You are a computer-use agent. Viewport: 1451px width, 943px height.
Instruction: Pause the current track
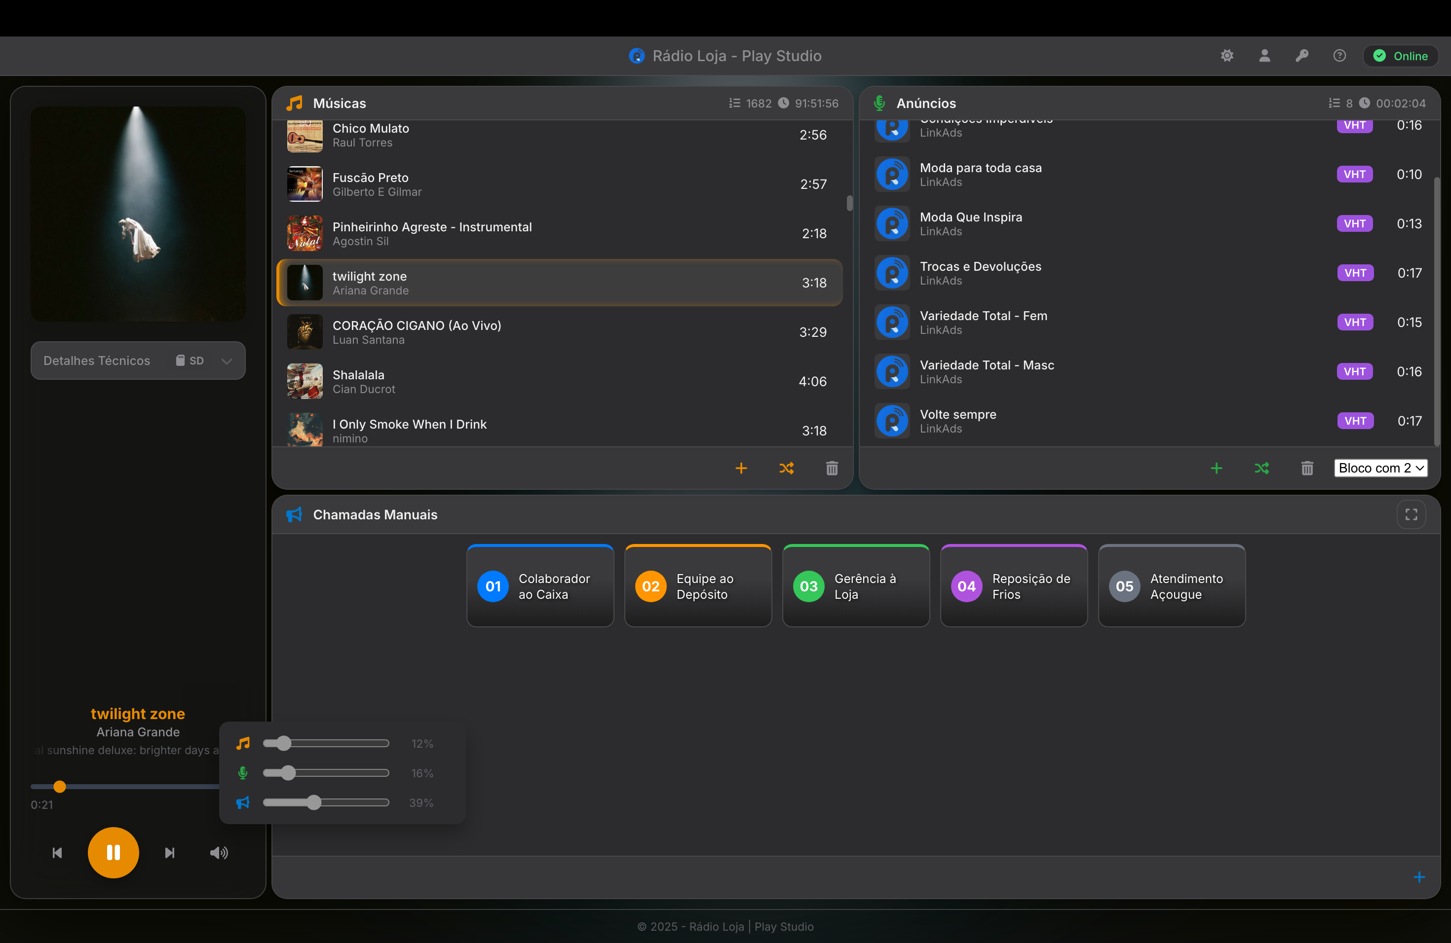[114, 852]
